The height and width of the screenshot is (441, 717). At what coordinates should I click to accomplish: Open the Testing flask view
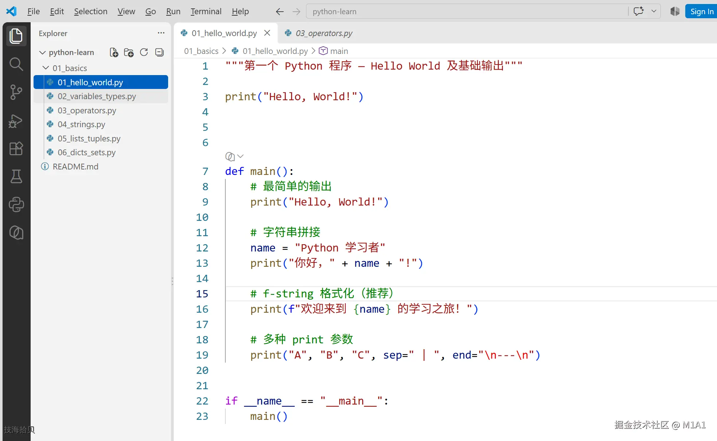coord(16,176)
